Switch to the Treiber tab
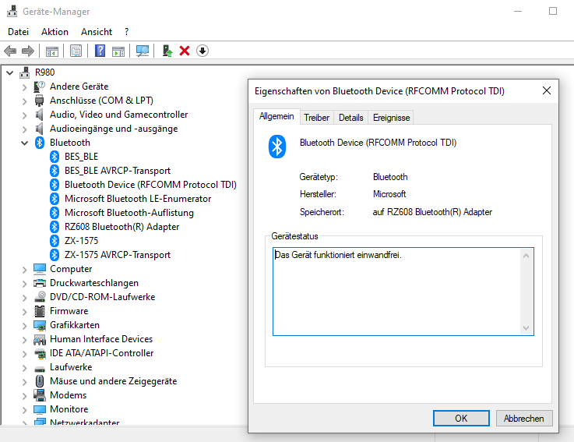Screen dimensions: 574x442 [x=316, y=118]
